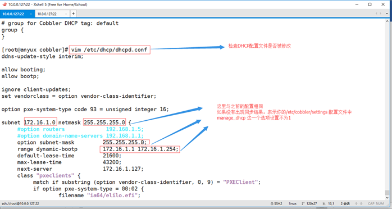The width and height of the screenshot is (392, 209).
Task: Click the terminal scrollbar down arrow
Action: pos(388,197)
